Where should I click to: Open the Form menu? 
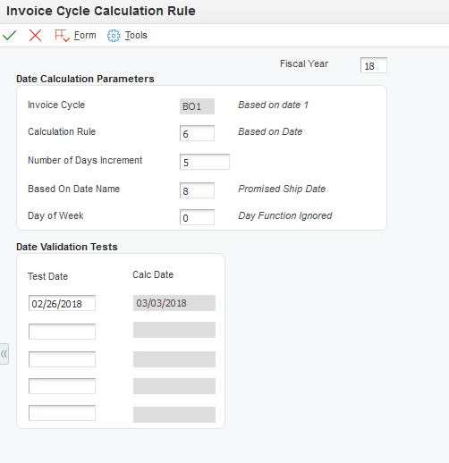pos(85,35)
